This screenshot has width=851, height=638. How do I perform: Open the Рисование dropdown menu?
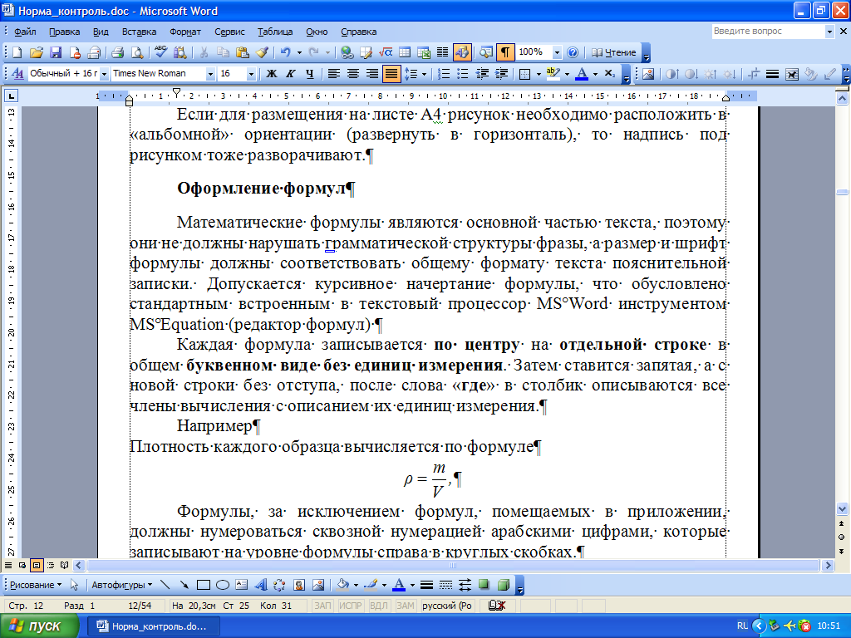pos(36,585)
